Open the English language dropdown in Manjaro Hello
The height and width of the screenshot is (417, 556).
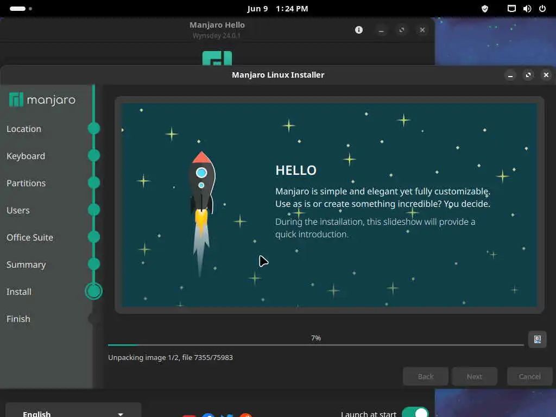pos(73,410)
